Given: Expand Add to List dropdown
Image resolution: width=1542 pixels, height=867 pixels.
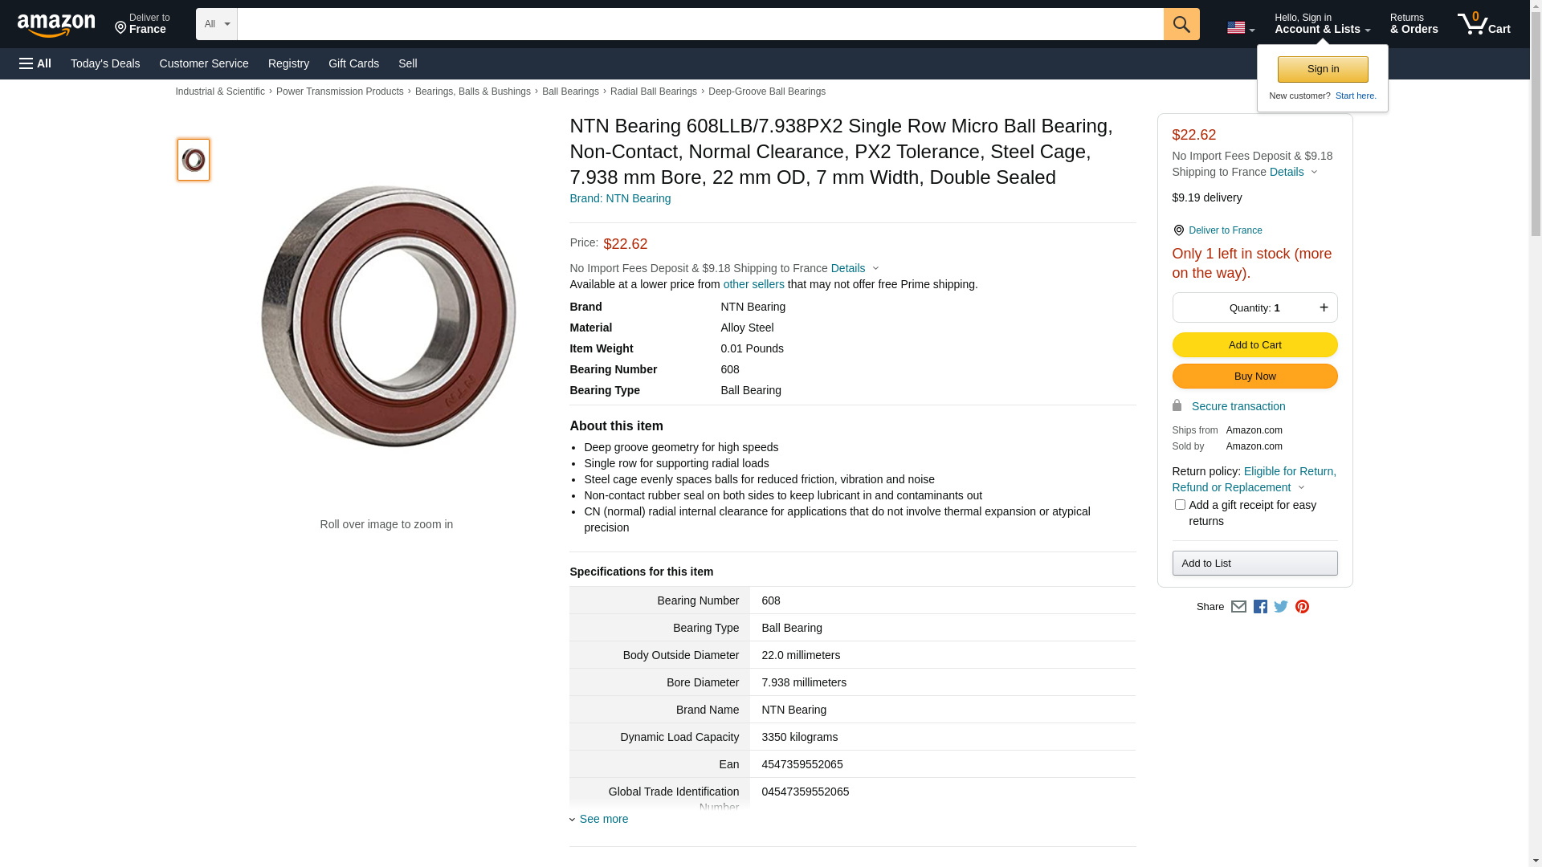Looking at the screenshot, I should (x=1254, y=563).
